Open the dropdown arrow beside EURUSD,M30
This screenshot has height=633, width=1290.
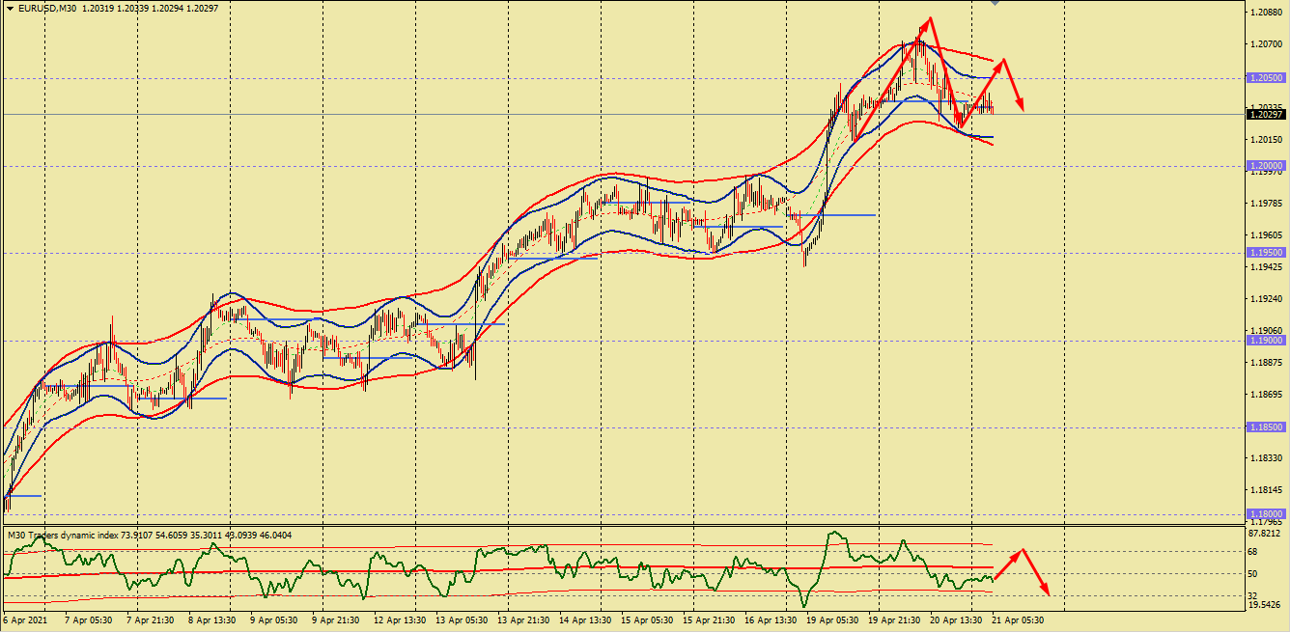9,9
